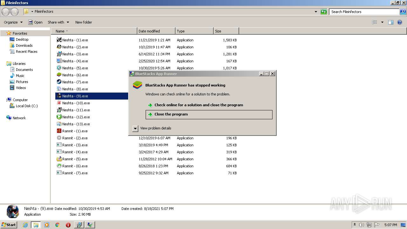Click the Start button
Image resolution: width=407 pixels, height=229 pixels.
pyautogui.click(x=9, y=225)
